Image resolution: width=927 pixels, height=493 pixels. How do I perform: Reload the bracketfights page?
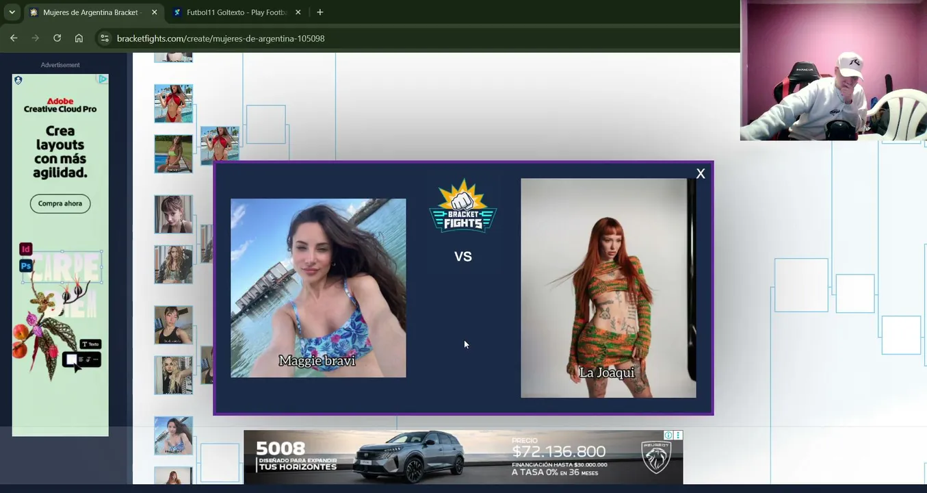pos(57,38)
